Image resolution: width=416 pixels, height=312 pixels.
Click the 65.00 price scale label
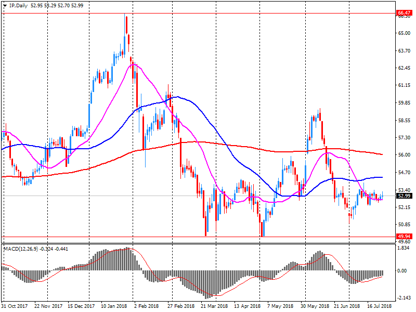tap(404, 33)
